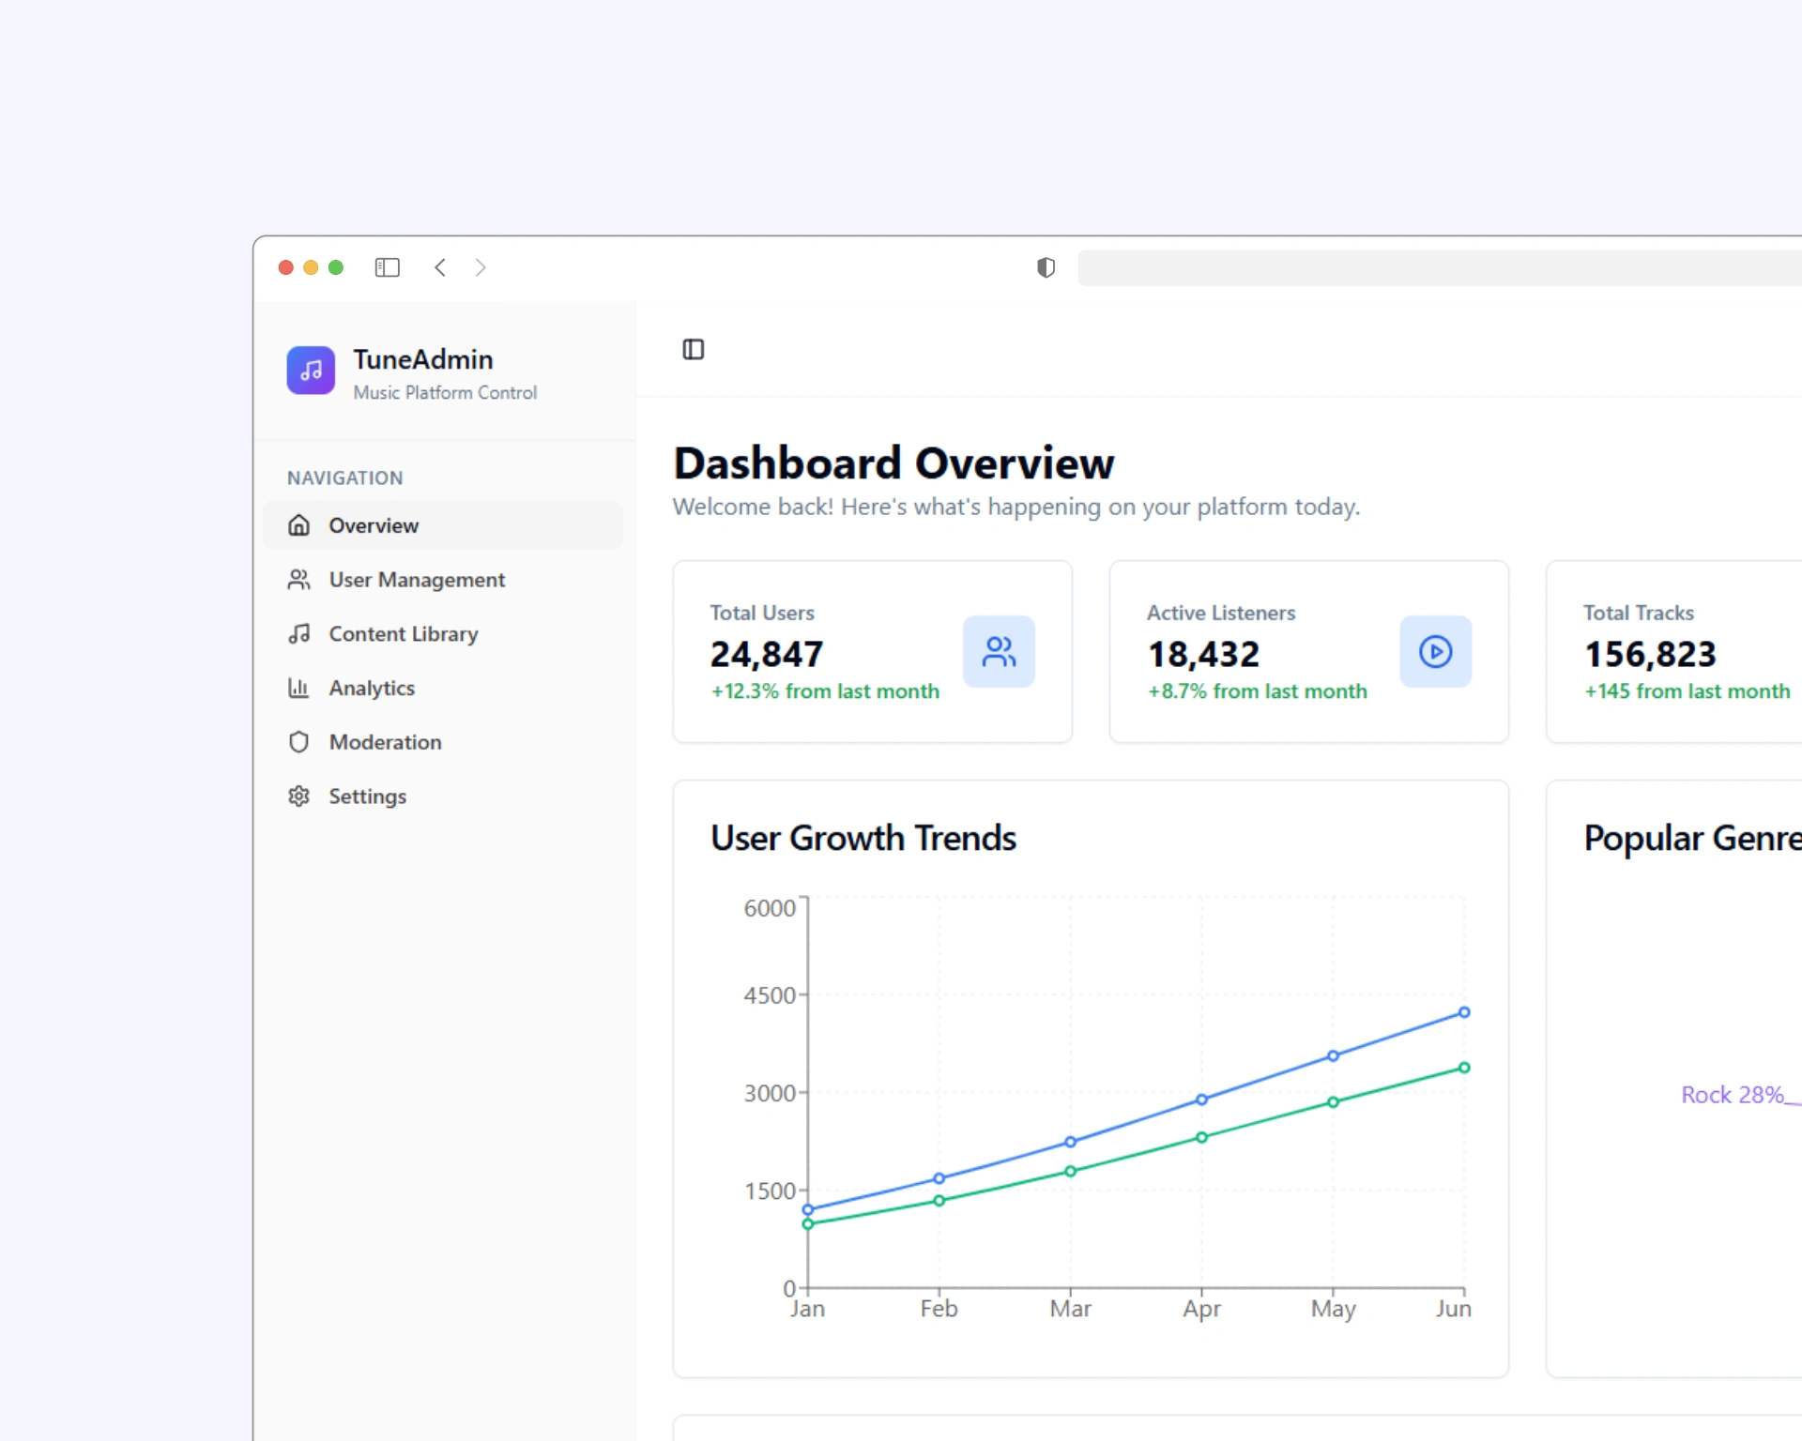Click the music note icon beside Content Library
The image size is (1802, 1441).
tap(298, 634)
